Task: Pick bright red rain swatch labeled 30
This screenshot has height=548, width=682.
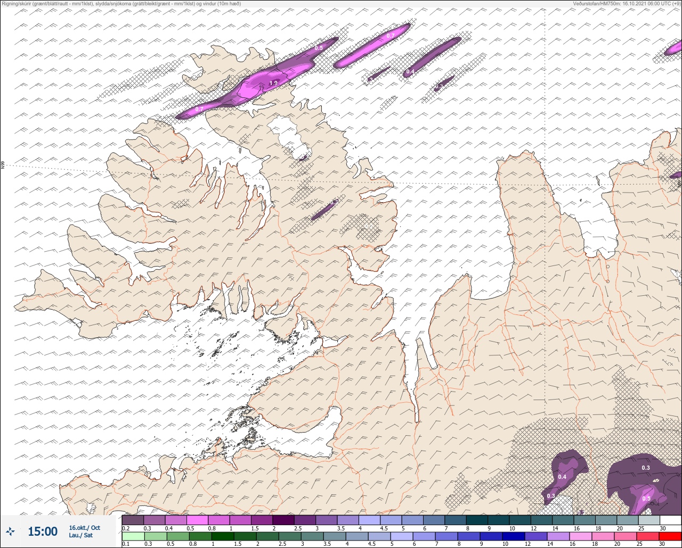Action: 670,536
